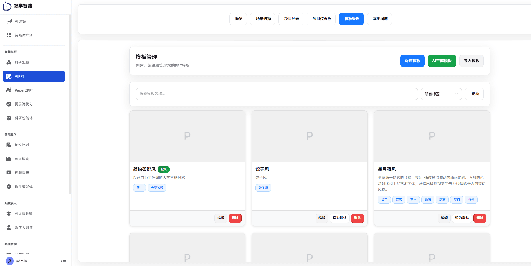Open the 数字人训练 person icon

coord(9,228)
